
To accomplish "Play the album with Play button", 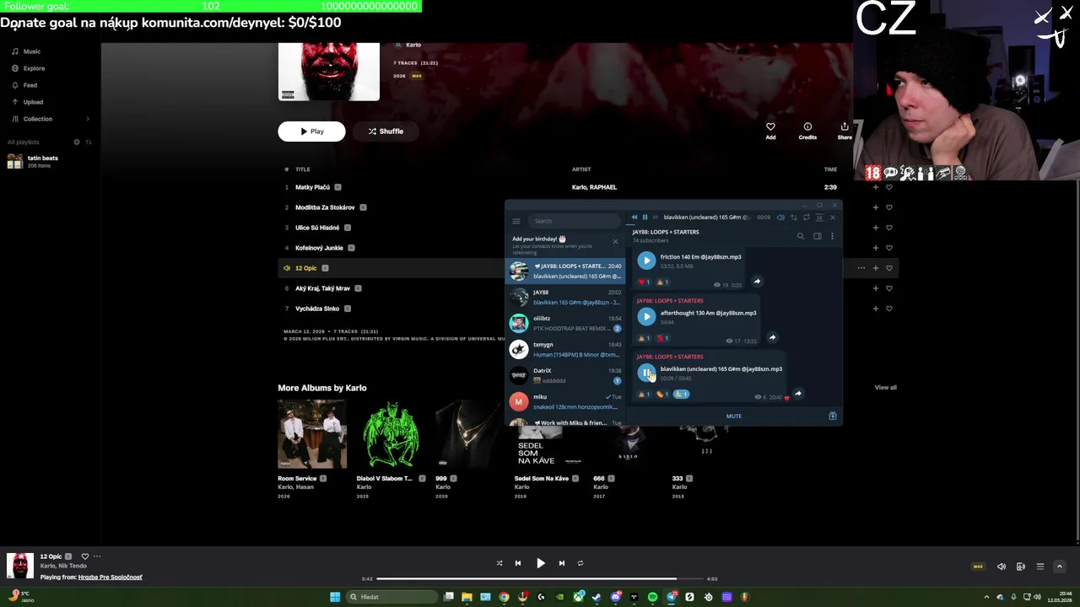I will [311, 132].
